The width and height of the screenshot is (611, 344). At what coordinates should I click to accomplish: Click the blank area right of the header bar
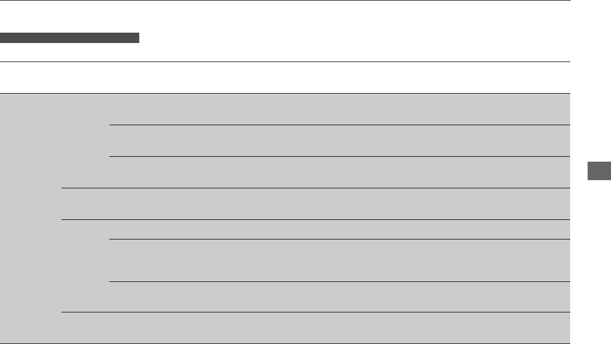[x=355, y=38]
